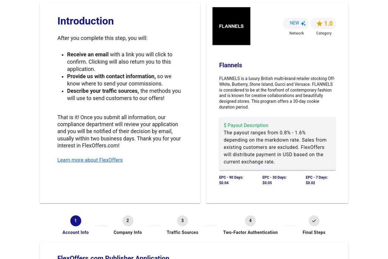388x259 pixels.
Task: Click the Account Info step label
Action: (75, 232)
